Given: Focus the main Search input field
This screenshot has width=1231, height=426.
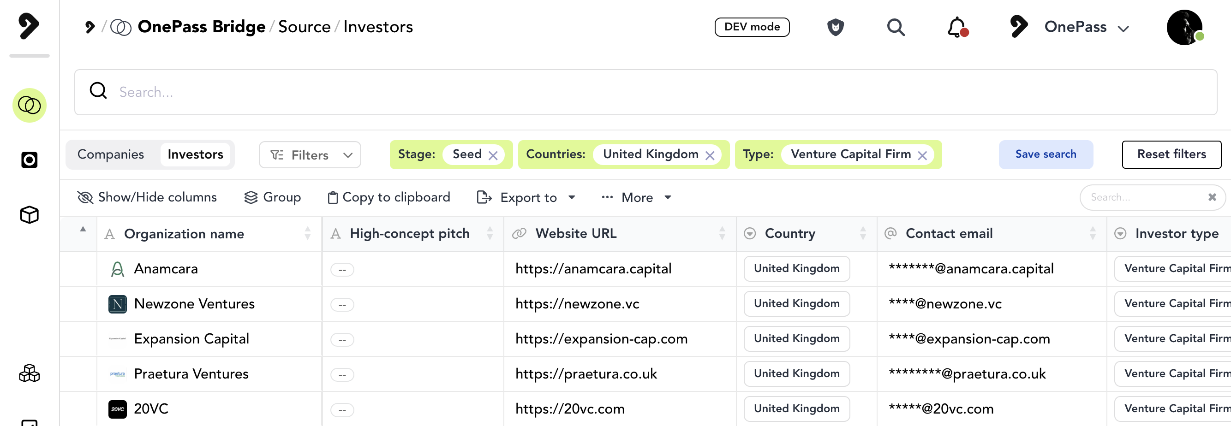Looking at the screenshot, I should click(645, 92).
